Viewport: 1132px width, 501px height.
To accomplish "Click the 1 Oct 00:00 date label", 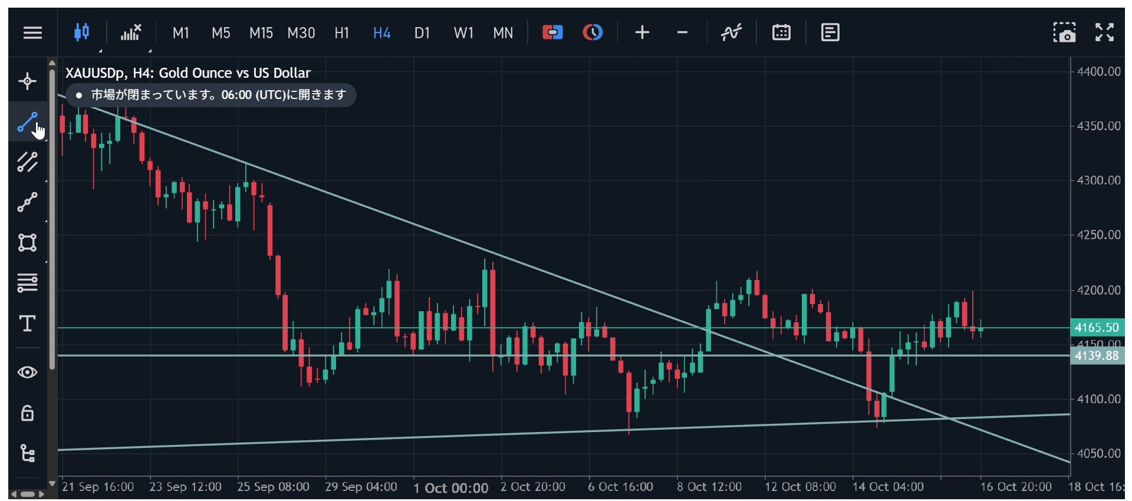I will [x=451, y=488].
